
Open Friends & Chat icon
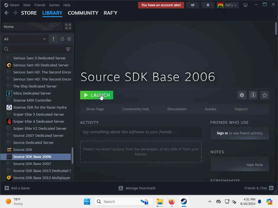271,188
